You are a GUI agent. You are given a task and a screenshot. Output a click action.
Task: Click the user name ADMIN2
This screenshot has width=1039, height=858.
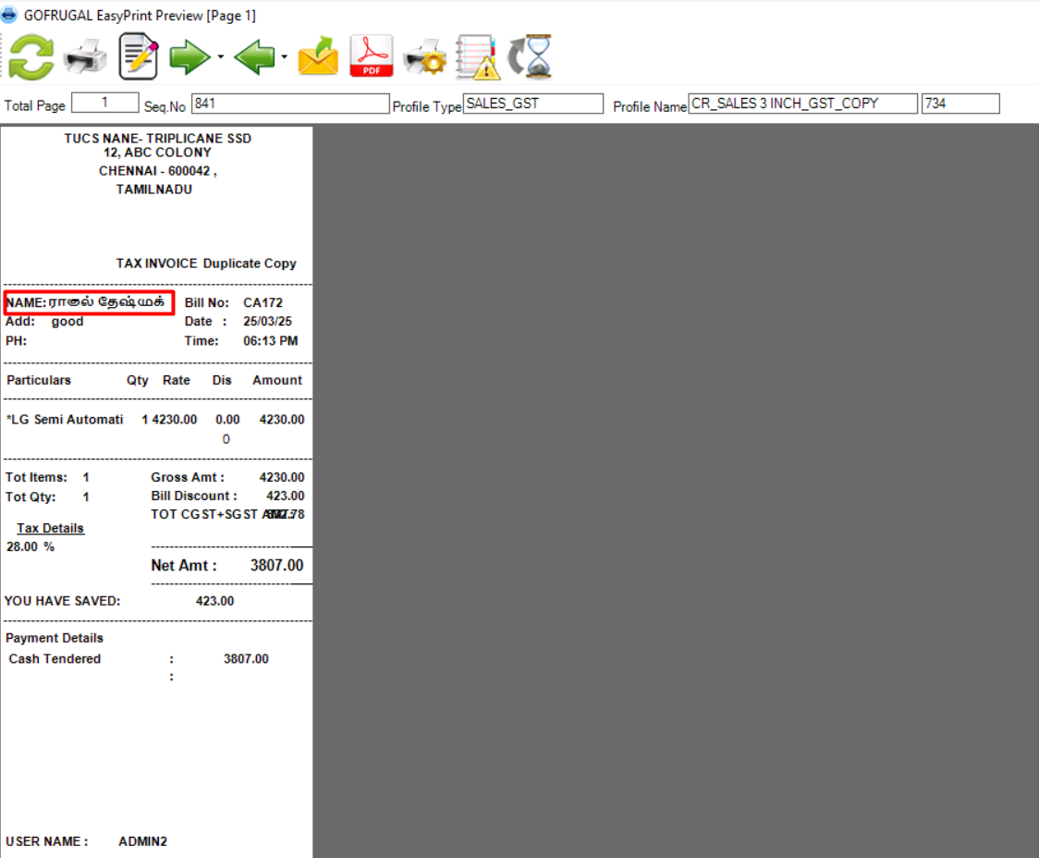click(142, 841)
